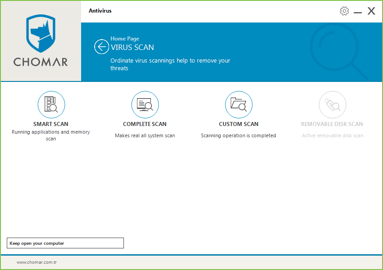Image resolution: width=383 pixels, height=270 pixels.
Task: Click 'Active removable disk scan' text
Action: [x=333, y=135]
